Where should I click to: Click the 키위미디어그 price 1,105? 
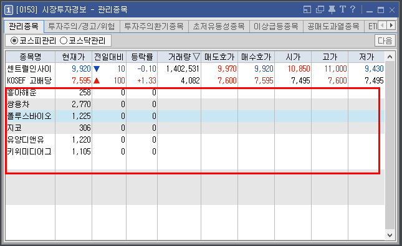81,151
